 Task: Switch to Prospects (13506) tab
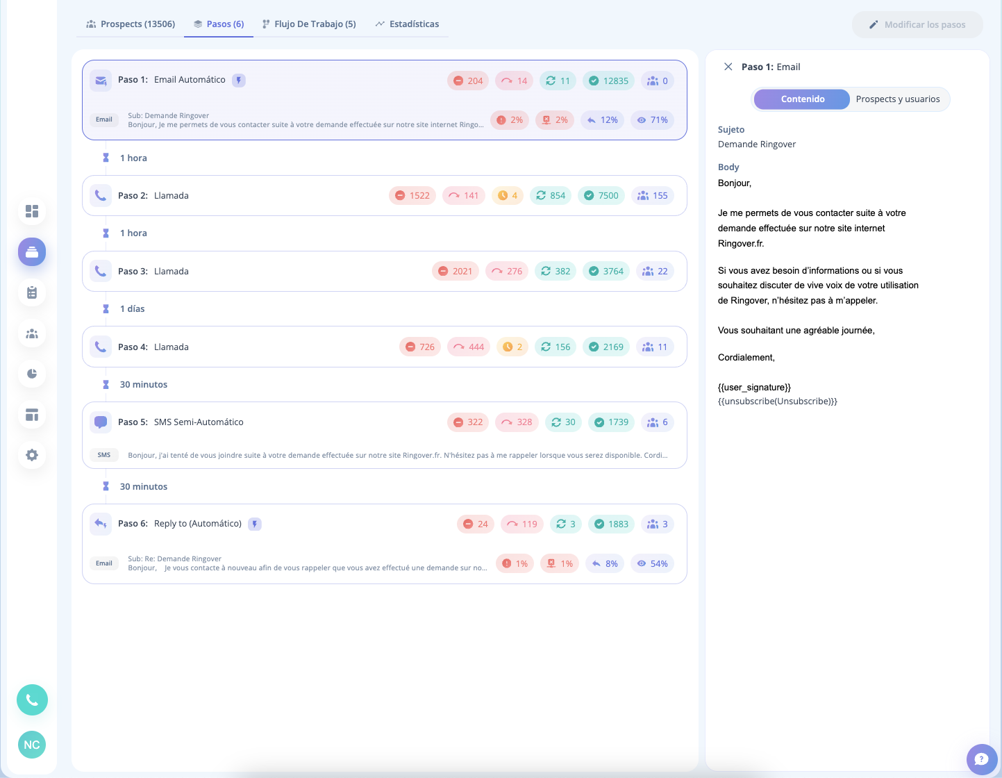click(131, 24)
